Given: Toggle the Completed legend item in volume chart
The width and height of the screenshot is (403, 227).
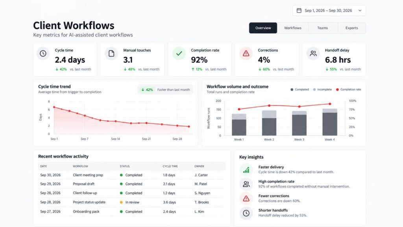Looking at the screenshot, I should (x=299, y=89).
